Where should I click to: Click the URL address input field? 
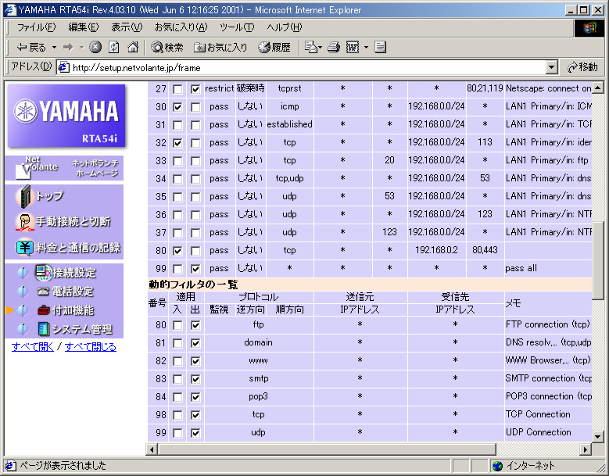pyautogui.click(x=305, y=67)
